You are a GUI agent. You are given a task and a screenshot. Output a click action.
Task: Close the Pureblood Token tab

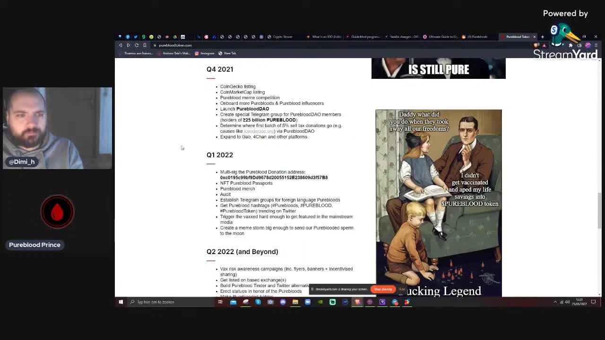[535, 37]
